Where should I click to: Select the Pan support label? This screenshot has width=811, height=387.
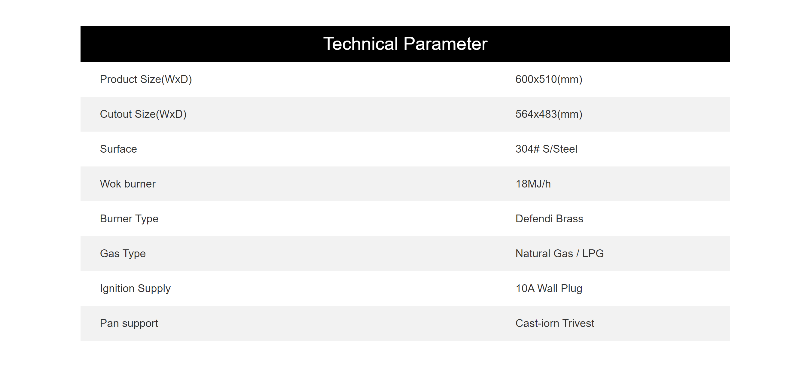point(129,324)
